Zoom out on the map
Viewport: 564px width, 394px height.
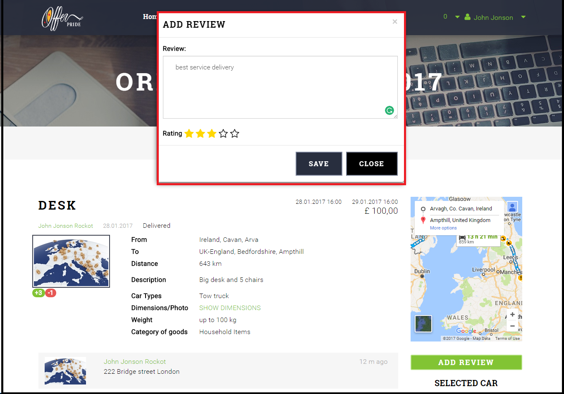tap(512, 326)
